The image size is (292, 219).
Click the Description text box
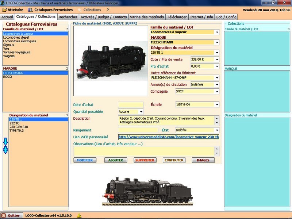tap(166, 120)
